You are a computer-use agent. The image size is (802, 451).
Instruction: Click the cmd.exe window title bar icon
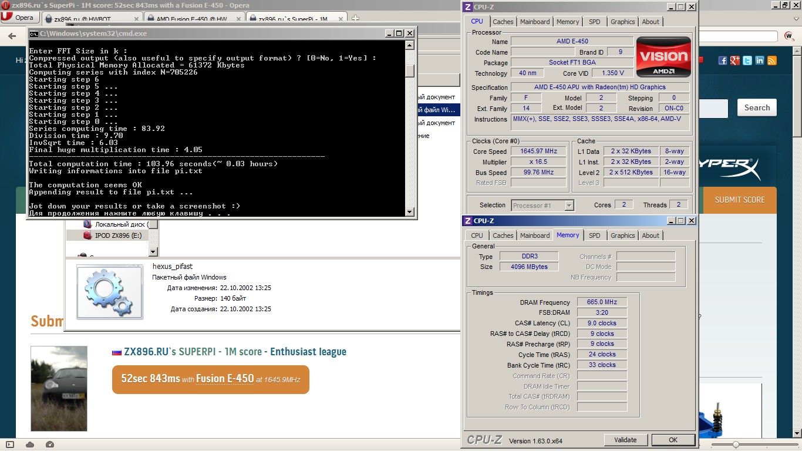[x=34, y=33]
